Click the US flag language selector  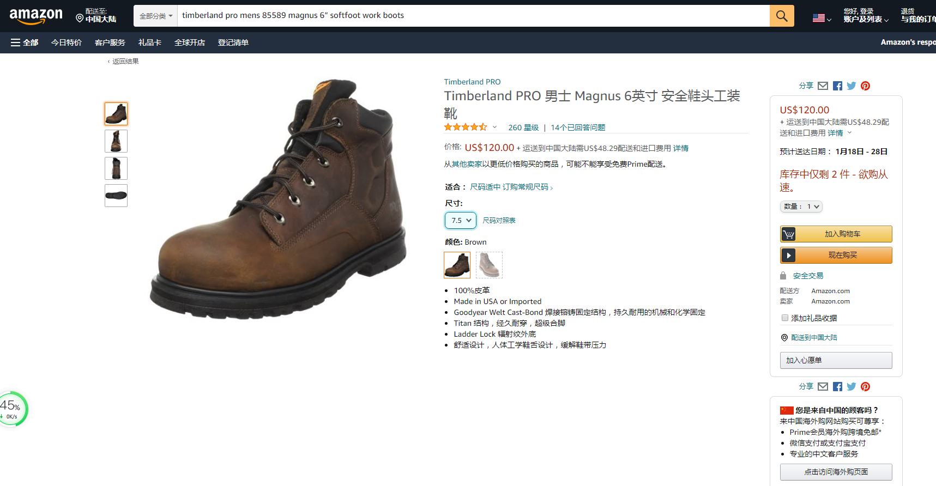click(x=822, y=18)
